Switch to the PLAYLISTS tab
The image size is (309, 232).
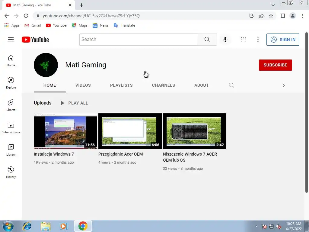click(x=121, y=85)
